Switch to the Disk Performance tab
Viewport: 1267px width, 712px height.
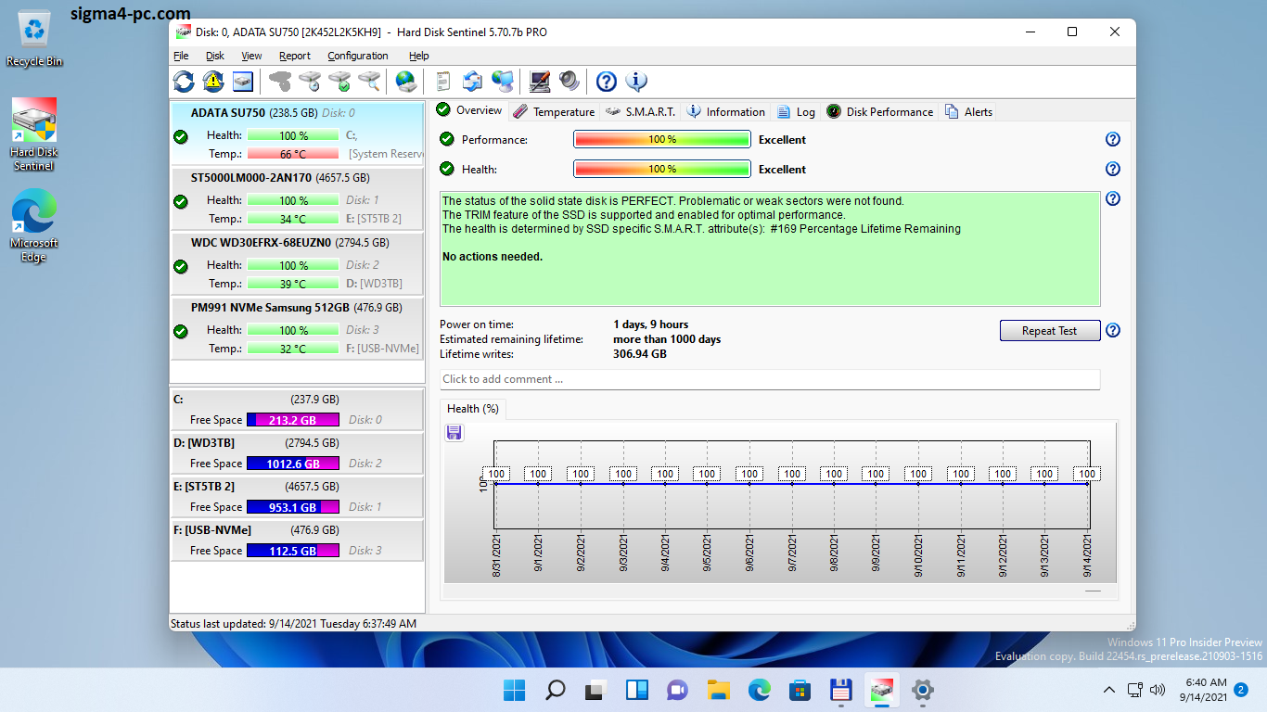[x=880, y=111]
